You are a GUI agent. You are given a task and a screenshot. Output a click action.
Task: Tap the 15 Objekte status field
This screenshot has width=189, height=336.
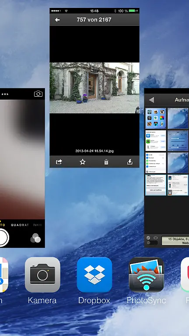pos(175,241)
